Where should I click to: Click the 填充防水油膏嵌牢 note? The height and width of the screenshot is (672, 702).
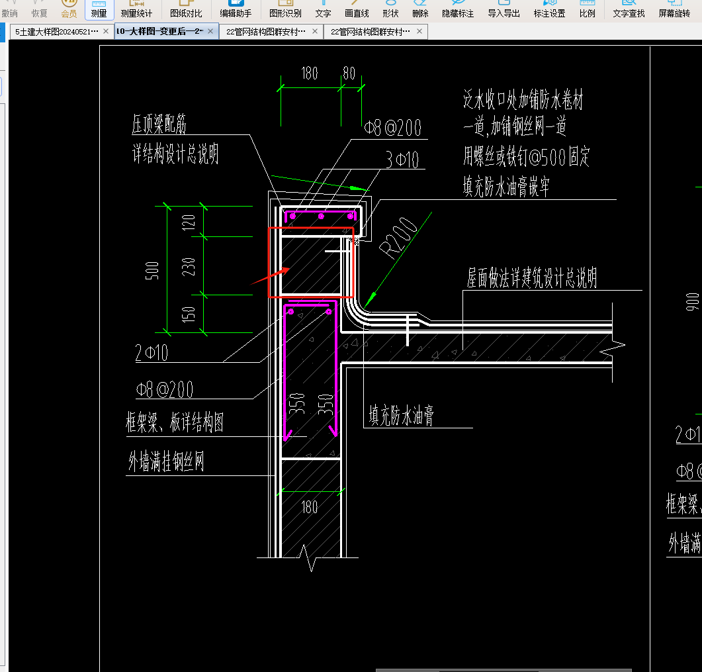[506, 186]
